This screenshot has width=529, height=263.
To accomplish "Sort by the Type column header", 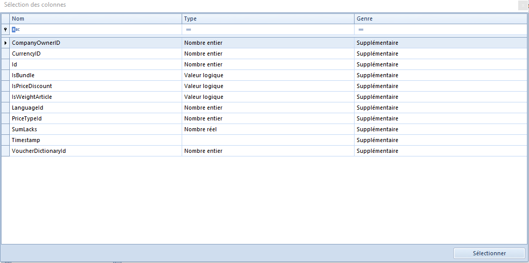I will [268, 19].
